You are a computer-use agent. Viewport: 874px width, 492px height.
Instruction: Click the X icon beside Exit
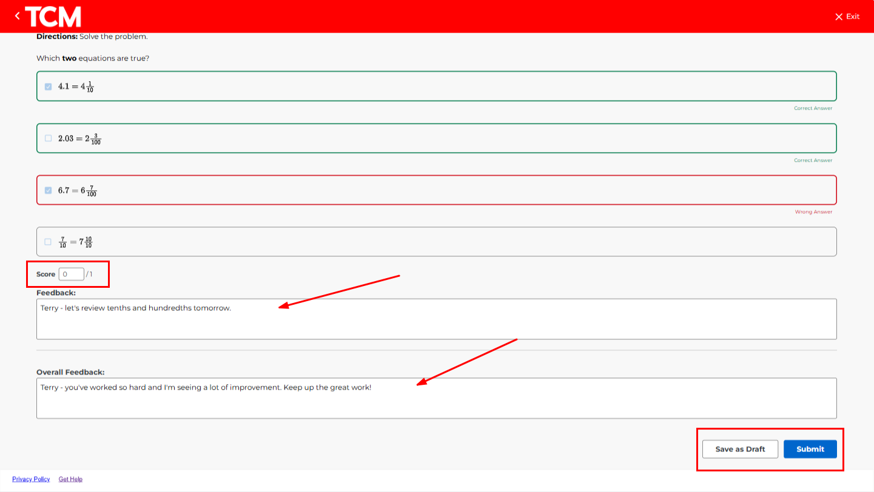tap(839, 17)
